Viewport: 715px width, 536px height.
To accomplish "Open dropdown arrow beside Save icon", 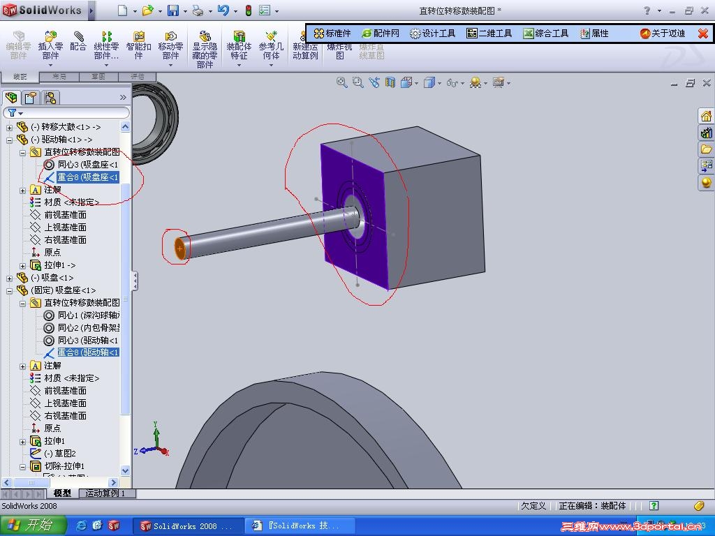I will coord(184,11).
